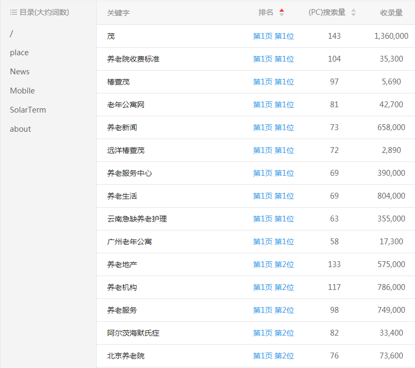
Task: Open 第1页 第2位 link for 养老地产
Action: [273, 264]
